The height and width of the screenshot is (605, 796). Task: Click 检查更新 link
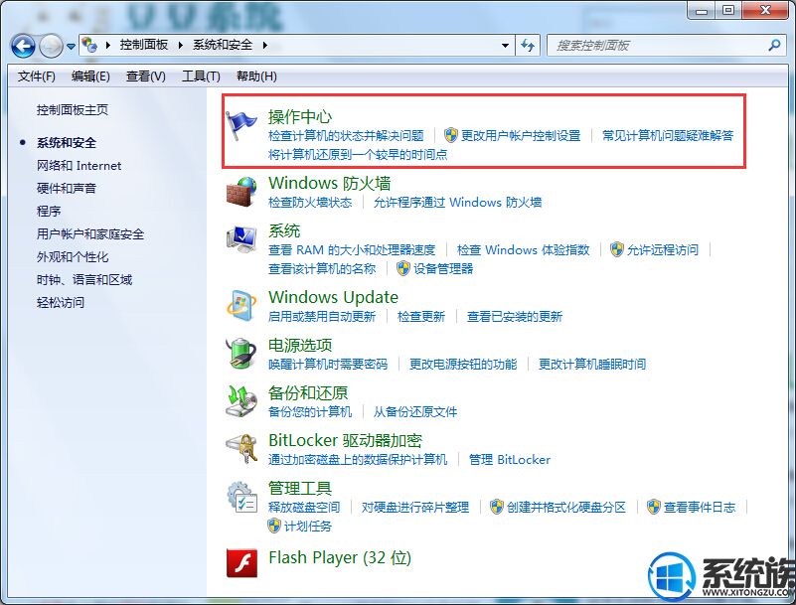(421, 316)
